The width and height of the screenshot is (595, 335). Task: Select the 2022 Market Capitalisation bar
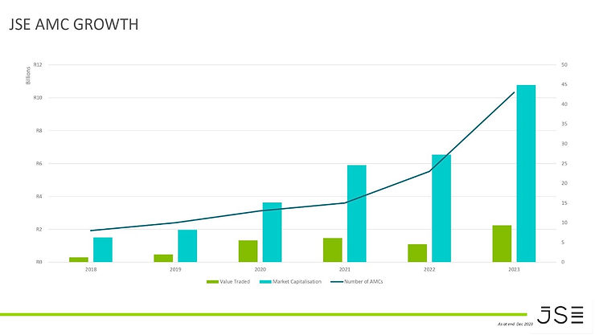point(441,208)
